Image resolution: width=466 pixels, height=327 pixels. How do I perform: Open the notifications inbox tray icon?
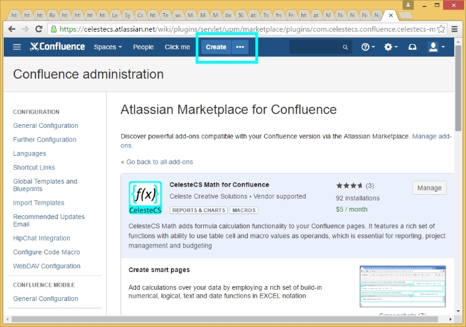point(412,47)
